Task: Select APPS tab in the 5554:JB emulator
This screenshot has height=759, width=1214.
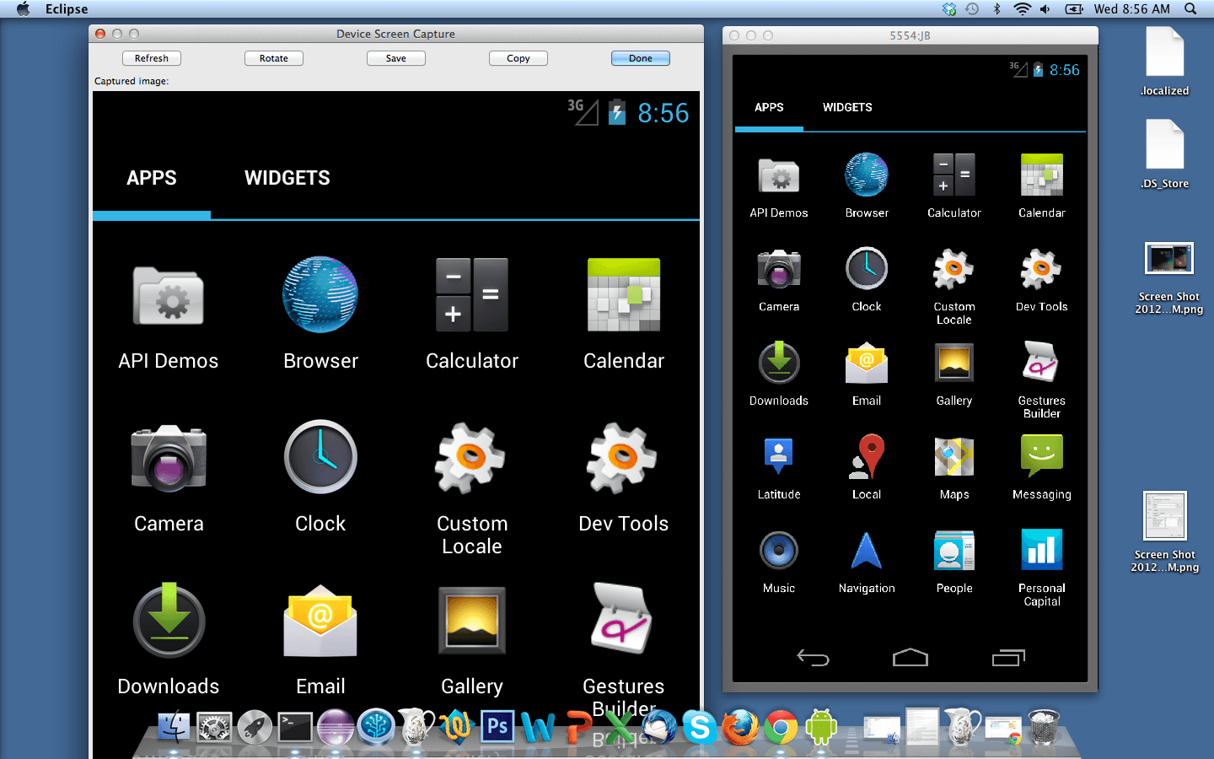Action: (769, 107)
